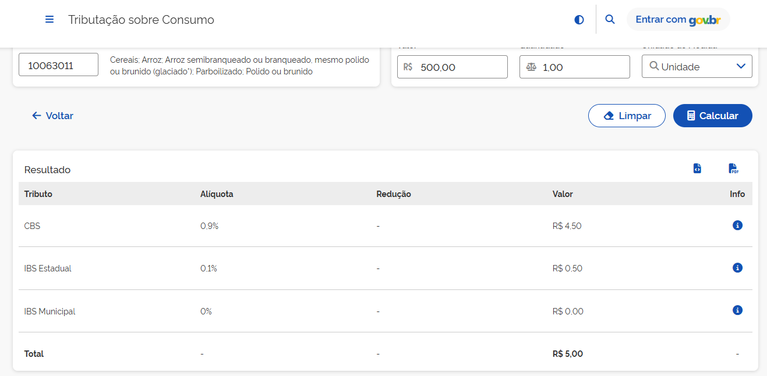Screen dimensions: 767x376
Task: Click chevron arrow of Unidade combo box
Action: click(x=741, y=66)
